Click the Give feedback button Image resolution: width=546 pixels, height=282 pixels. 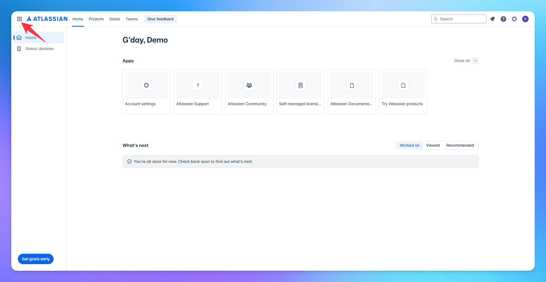pos(160,19)
